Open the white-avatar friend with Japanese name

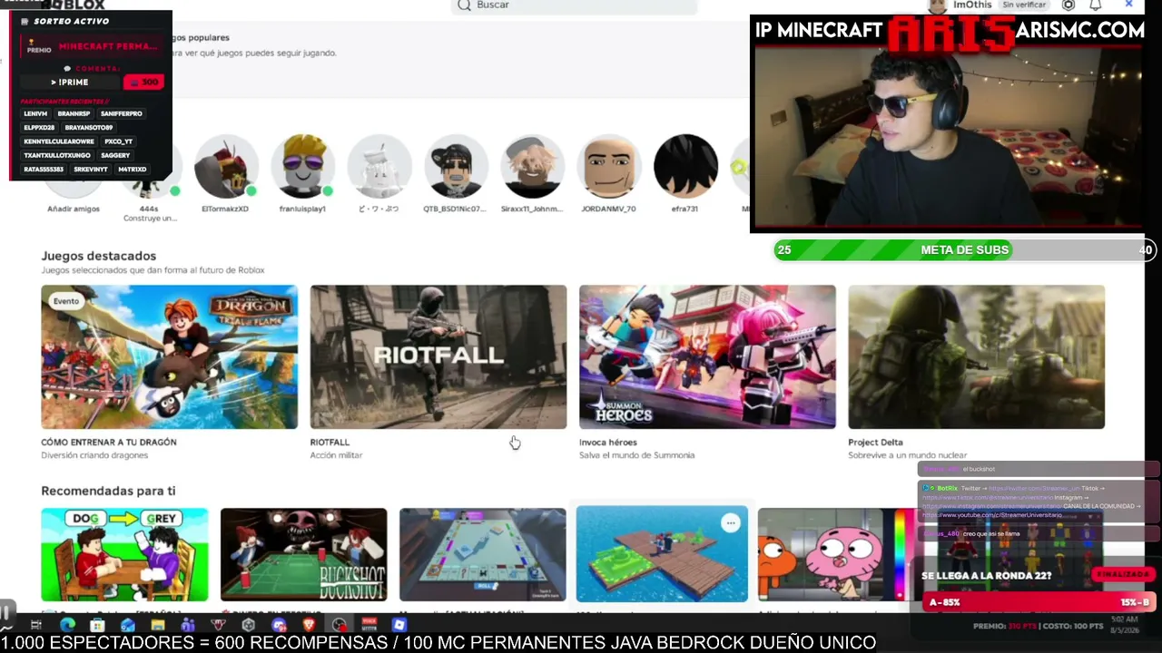pos(379,166)
